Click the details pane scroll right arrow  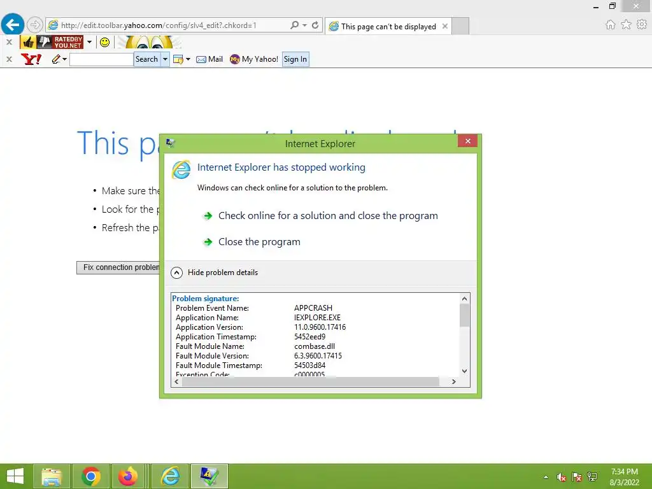point(453,382)
